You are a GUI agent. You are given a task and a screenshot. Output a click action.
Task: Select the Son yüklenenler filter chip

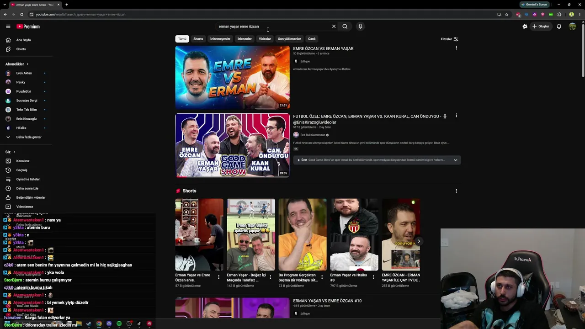289,39
